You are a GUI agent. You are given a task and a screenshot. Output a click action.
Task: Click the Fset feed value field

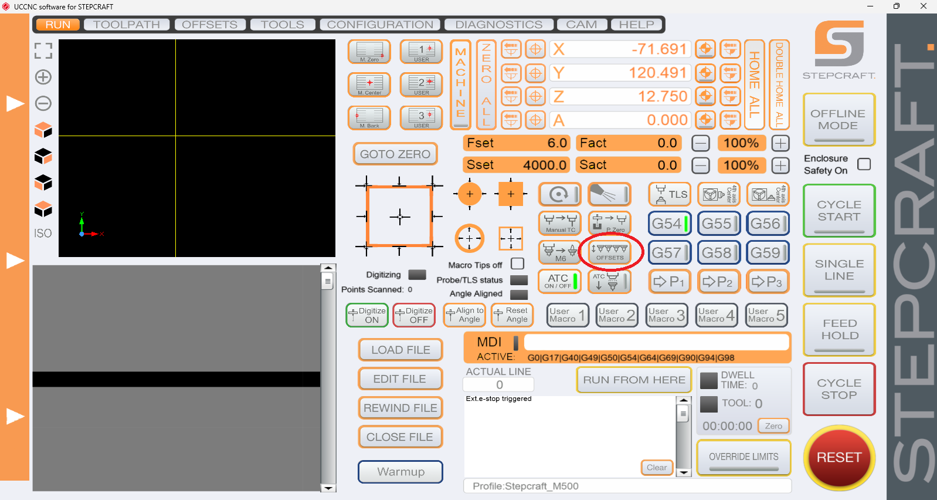click(x=516, y=143)
